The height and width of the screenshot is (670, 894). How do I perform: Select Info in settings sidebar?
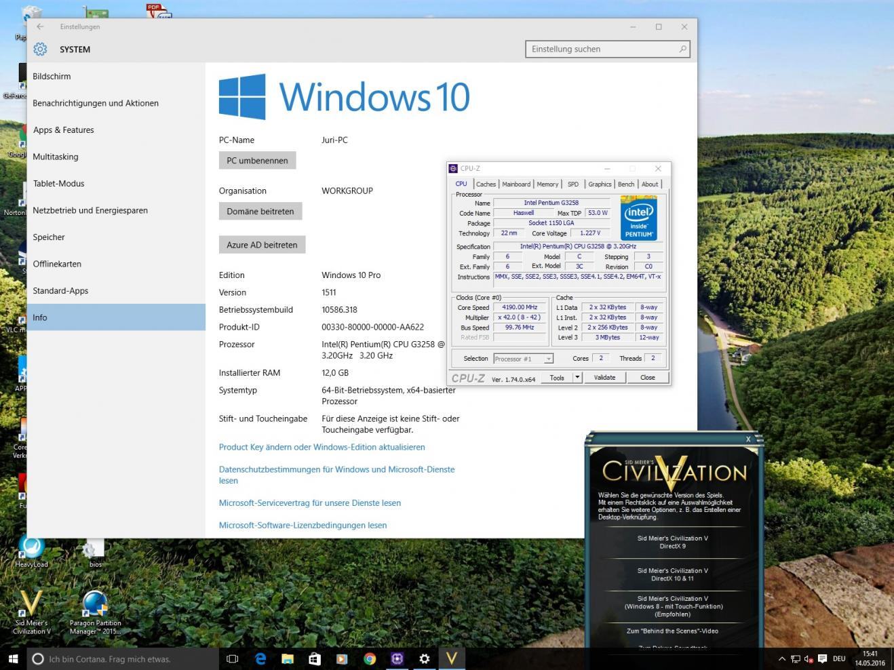click(116, 317)
